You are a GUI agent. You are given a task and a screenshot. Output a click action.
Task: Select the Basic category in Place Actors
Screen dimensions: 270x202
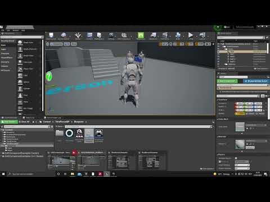(x=3, y=45)
